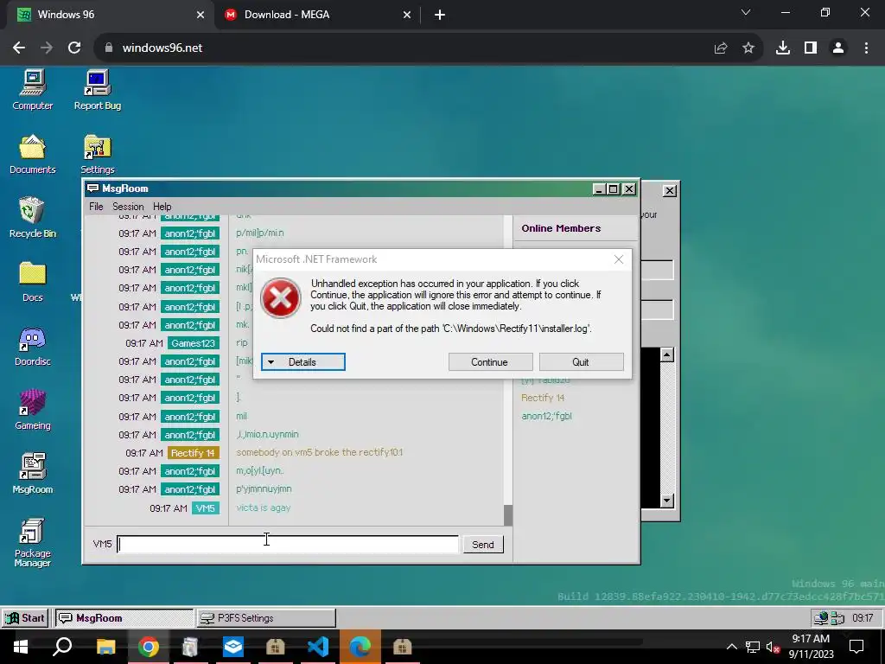Go back in the browser
Image resolution: width=885 pixels, height=664 pixels.
pos(19,48)
